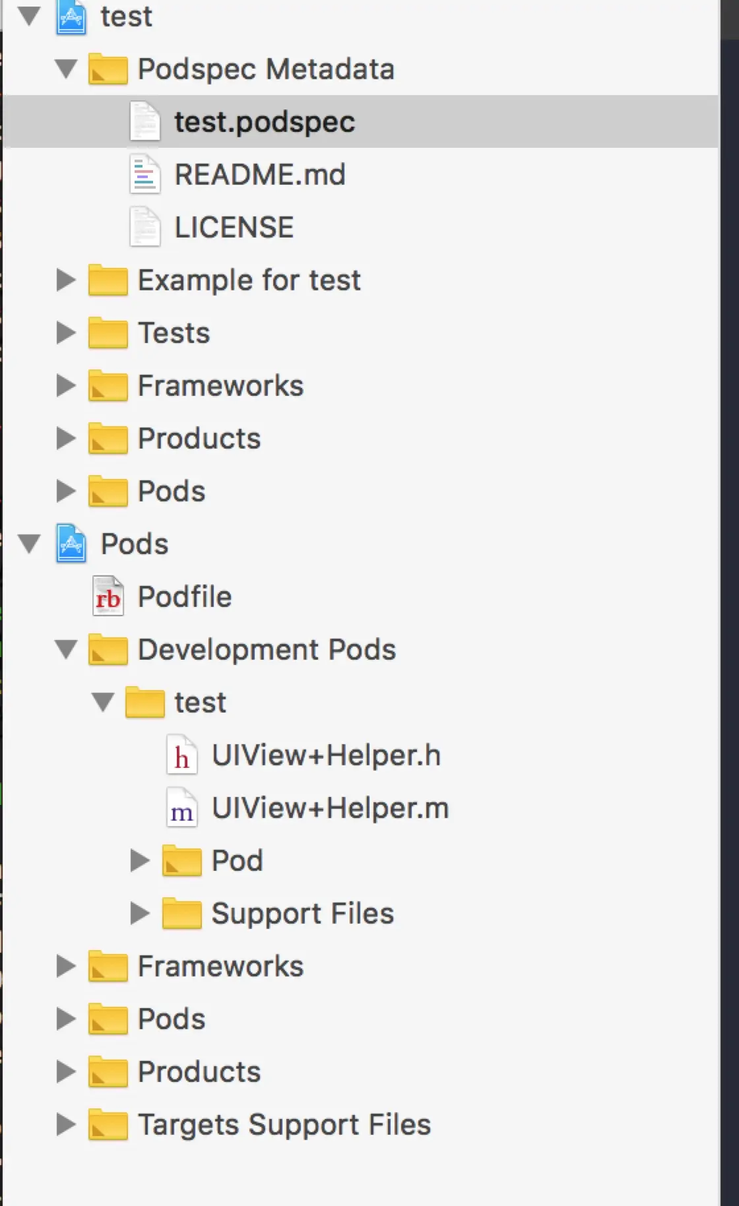739x1206 pixels.
Task: Select the test.podspec file
Action: 264,122
